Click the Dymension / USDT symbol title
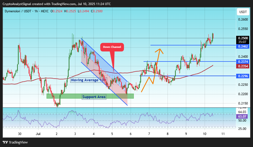Image resolution: width=253 pixels, height=147 pixels. click(x=18, y=11)
